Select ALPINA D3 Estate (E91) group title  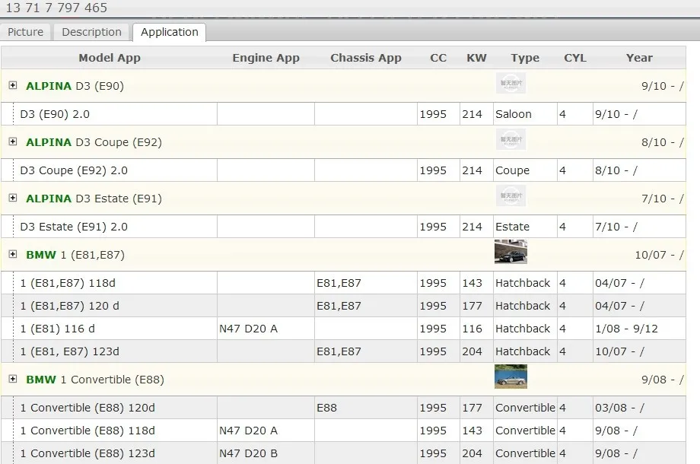point(94,198)
